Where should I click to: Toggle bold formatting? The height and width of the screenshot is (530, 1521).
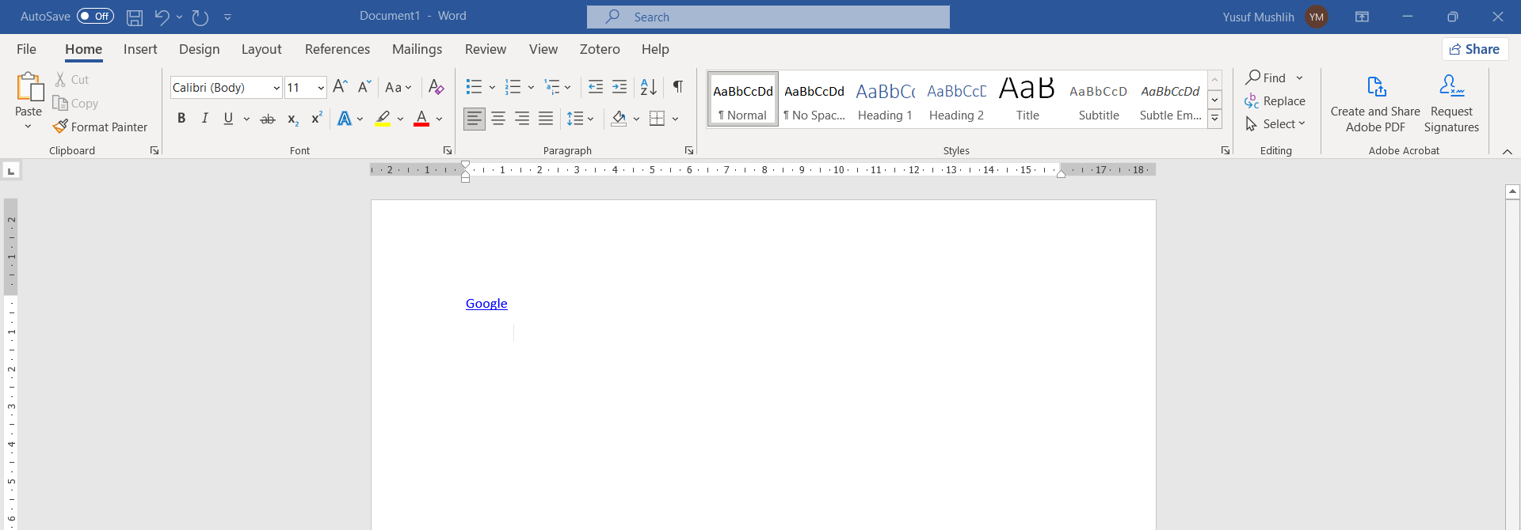[x=181, y=119]
